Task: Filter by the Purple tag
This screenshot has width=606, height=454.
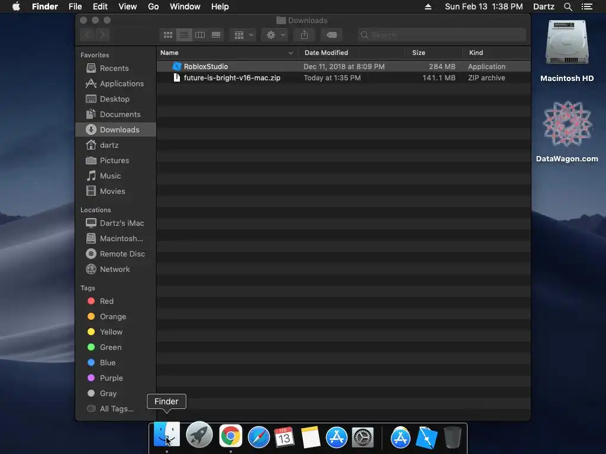Action: [115, 378]
